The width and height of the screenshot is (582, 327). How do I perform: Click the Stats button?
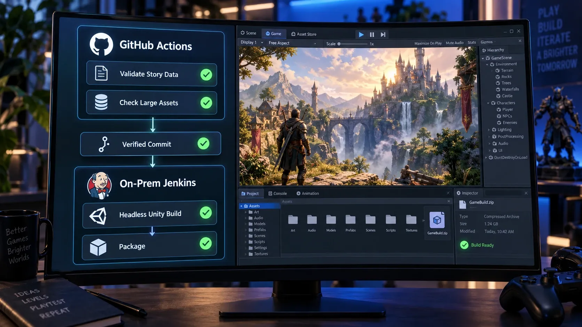[472, 42]
